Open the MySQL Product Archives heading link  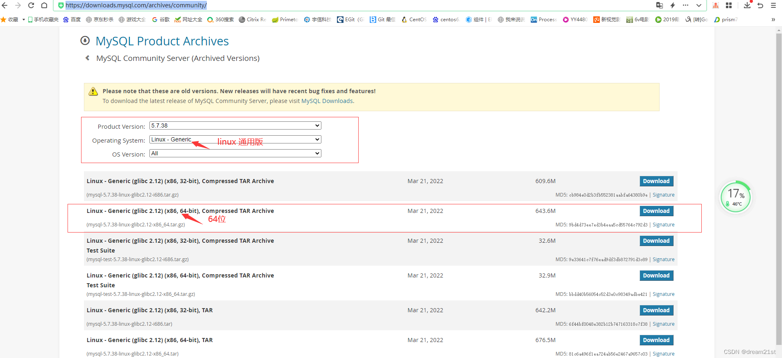tap(162, 41)
